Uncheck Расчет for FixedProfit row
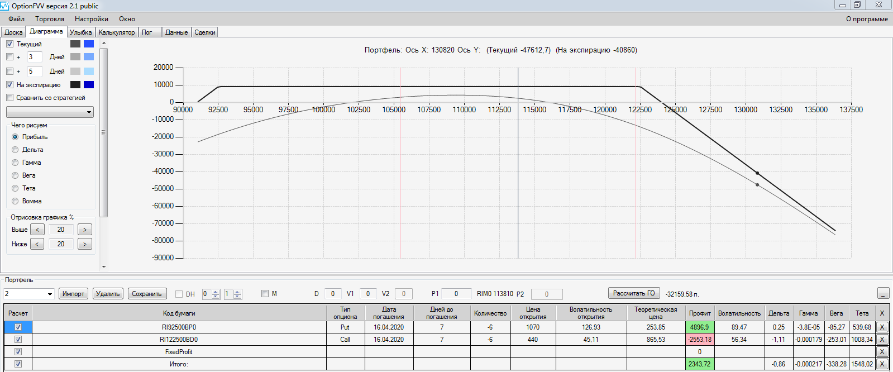The width and height of the screenshot is (893, 372). [x=18, y=352]
